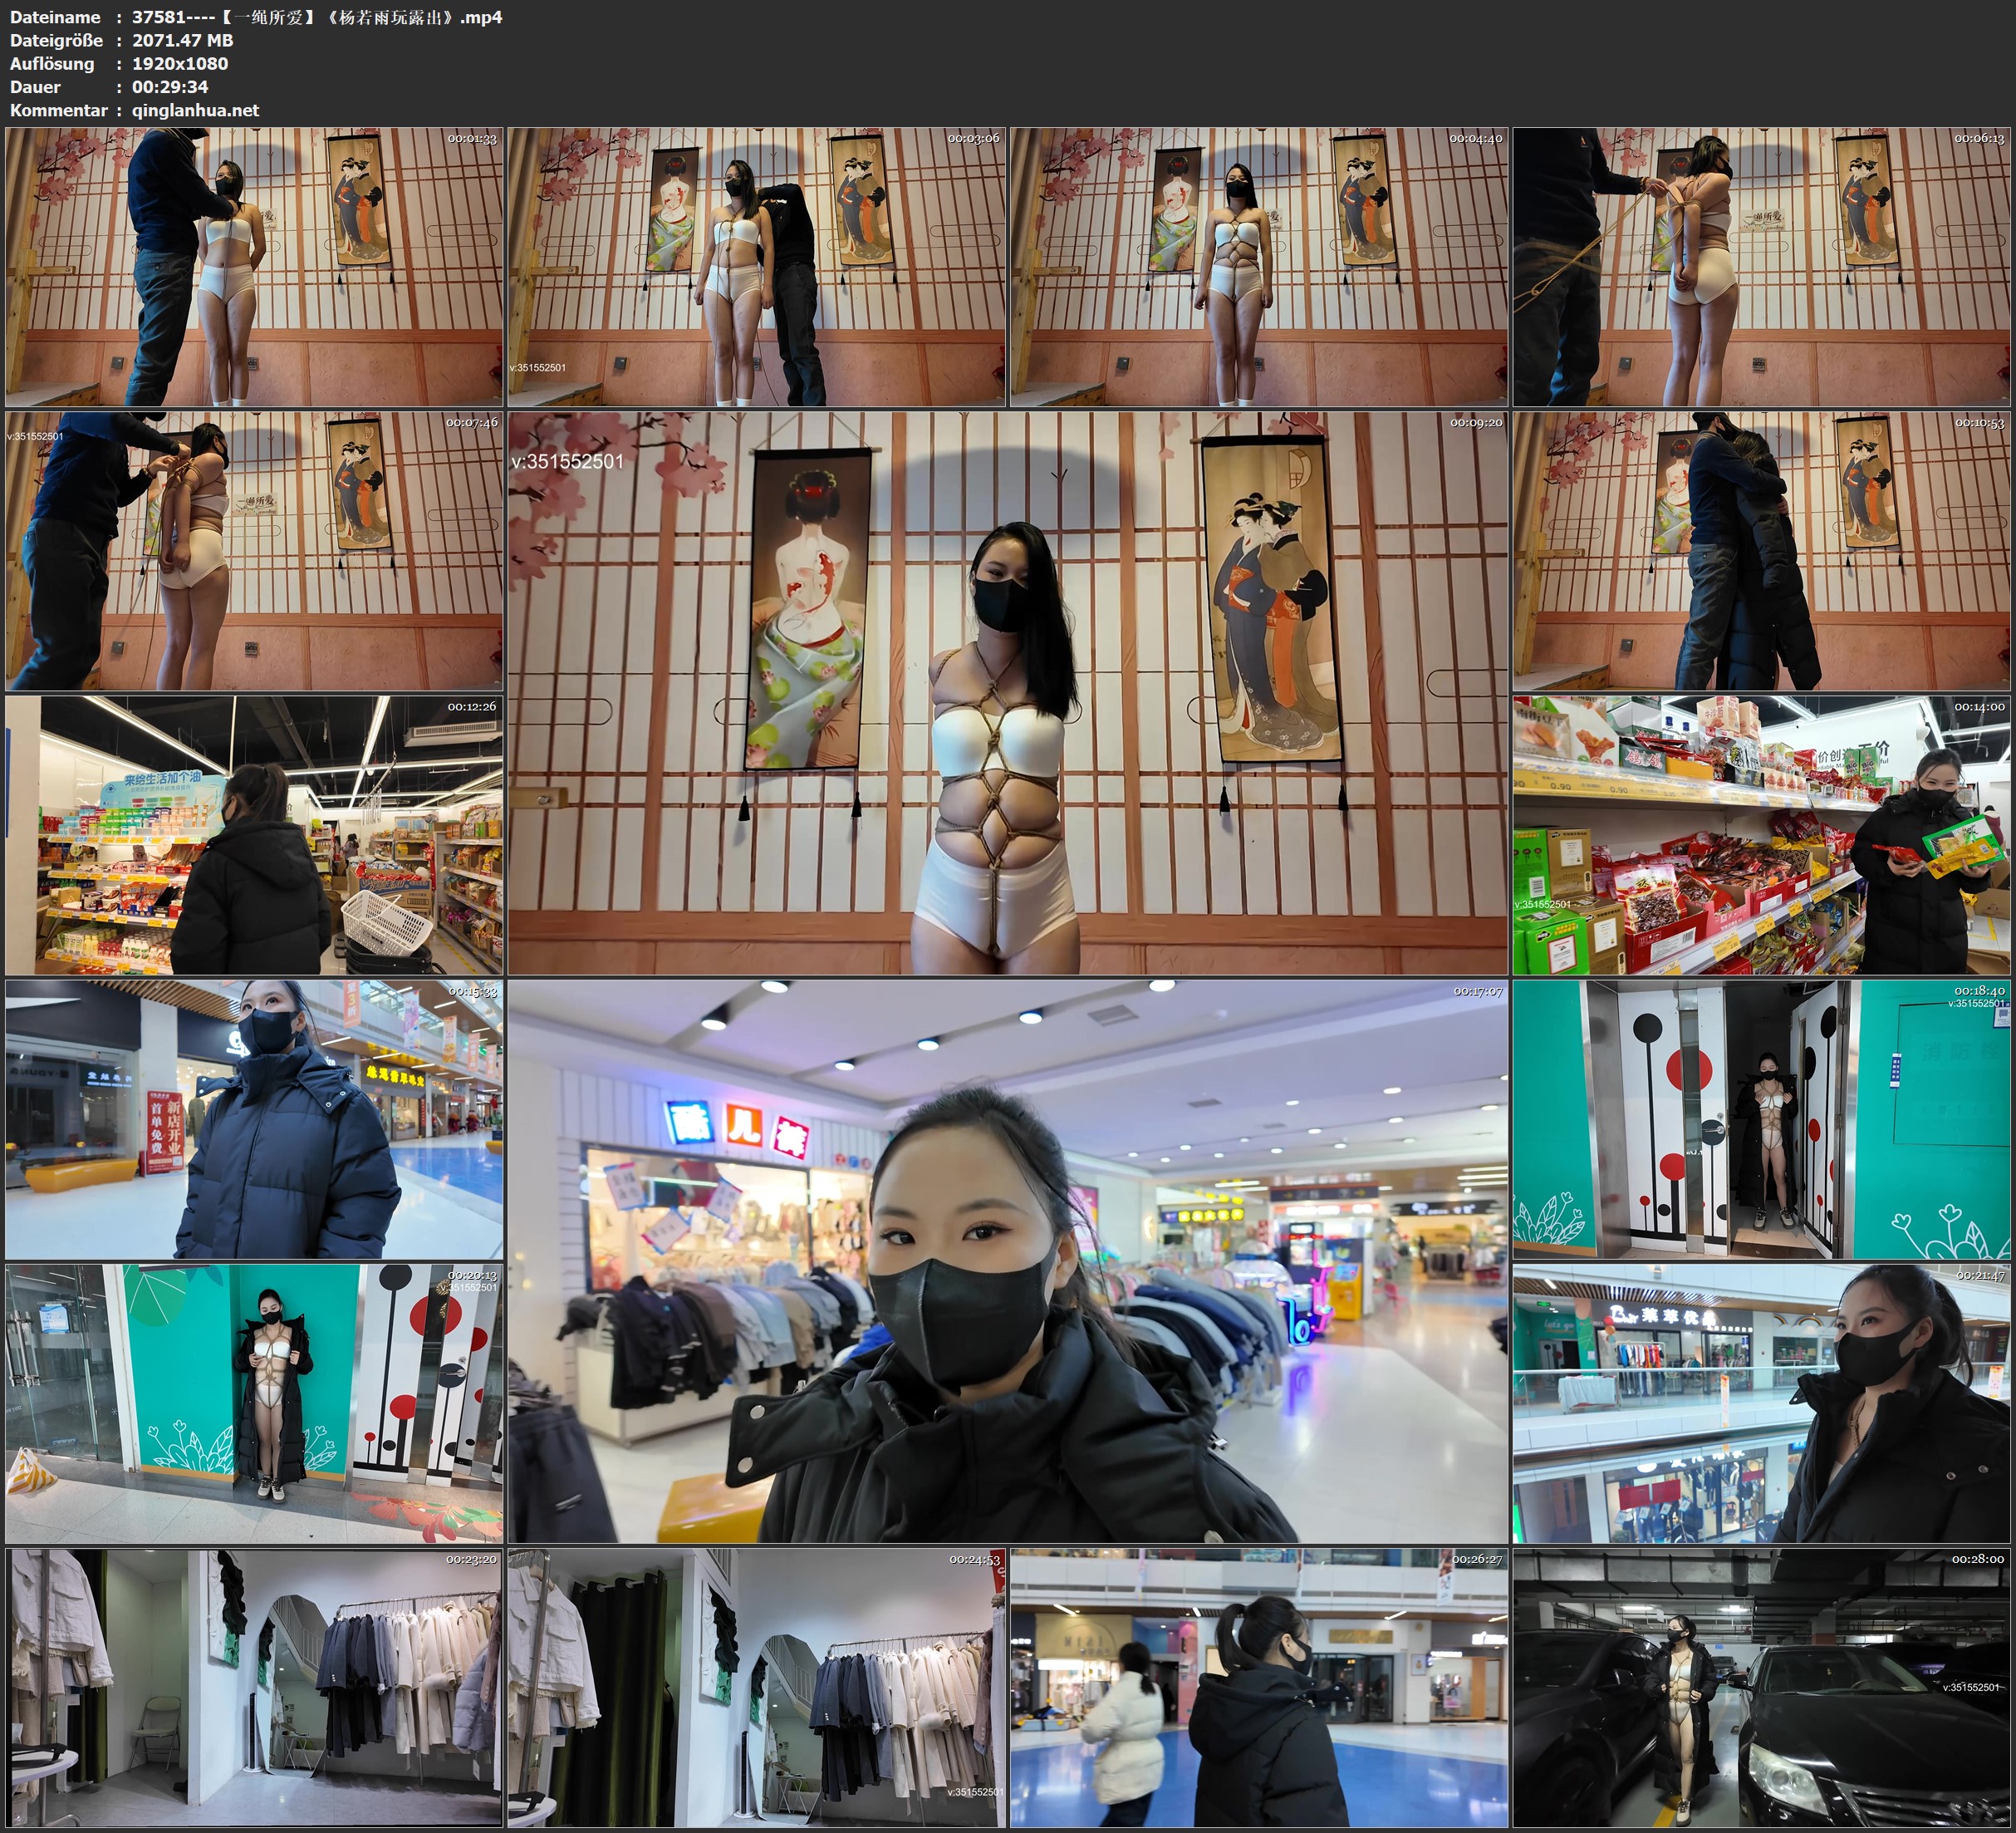Image resolution: width=2016 pixels, height=1833 pixels.
Task: Select the supermarket frame at 00:12:26
Action: (254, 834)
